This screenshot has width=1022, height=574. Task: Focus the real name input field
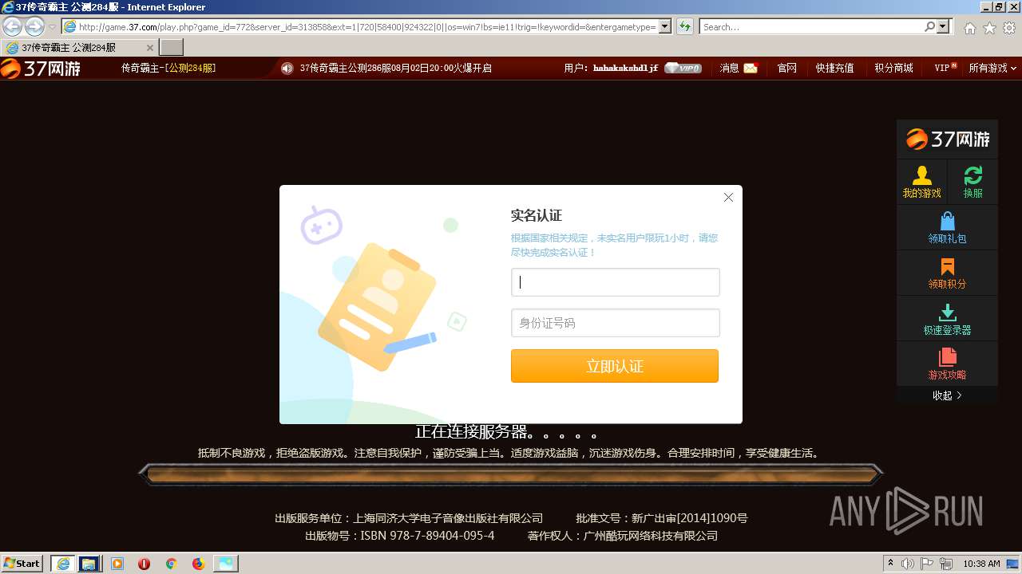tap(615, 282)
